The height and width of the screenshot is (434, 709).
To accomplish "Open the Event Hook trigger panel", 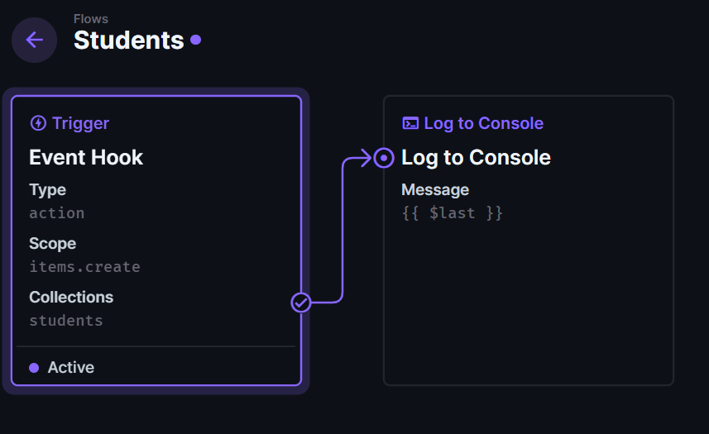I will 156,241.
